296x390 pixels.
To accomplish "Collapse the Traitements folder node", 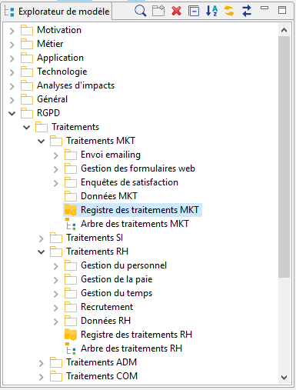I will pyautogui.click(x=26, y=127).
